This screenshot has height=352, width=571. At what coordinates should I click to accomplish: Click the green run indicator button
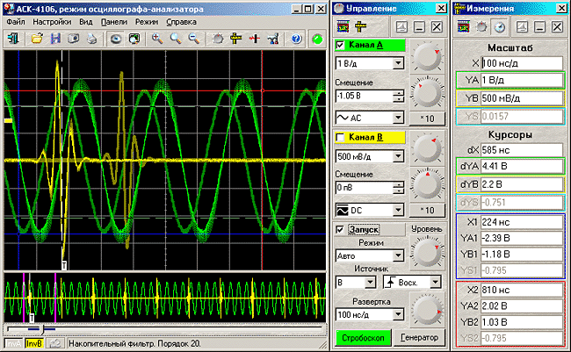coord(316,40)
